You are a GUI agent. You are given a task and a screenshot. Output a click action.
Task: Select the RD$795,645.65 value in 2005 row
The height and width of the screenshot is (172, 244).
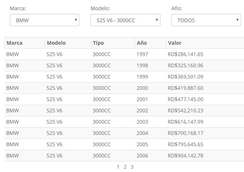click(186, 144)
